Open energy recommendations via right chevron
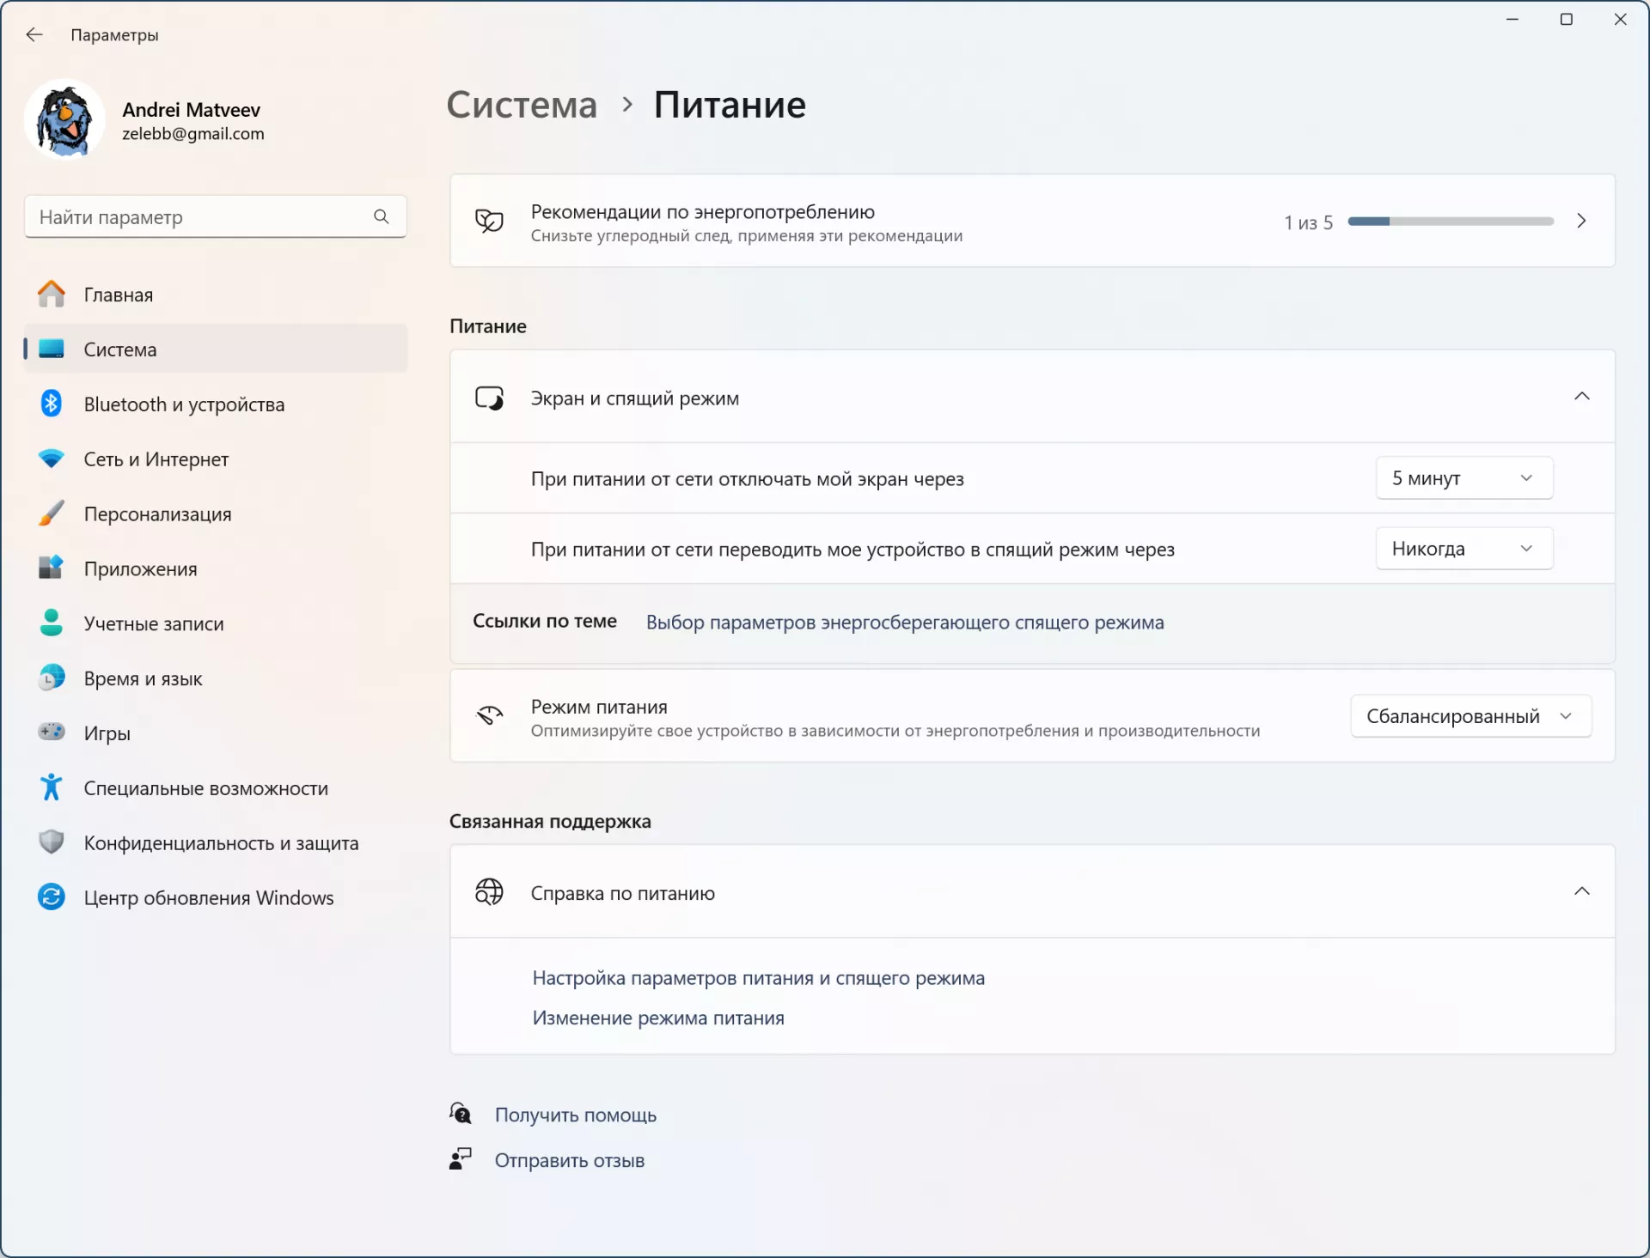This screenshot has height=1258, width=1650. 1581,222
